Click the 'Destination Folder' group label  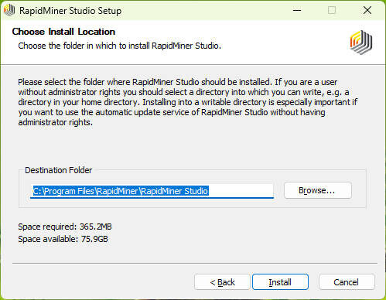click(x=59, y=170)
